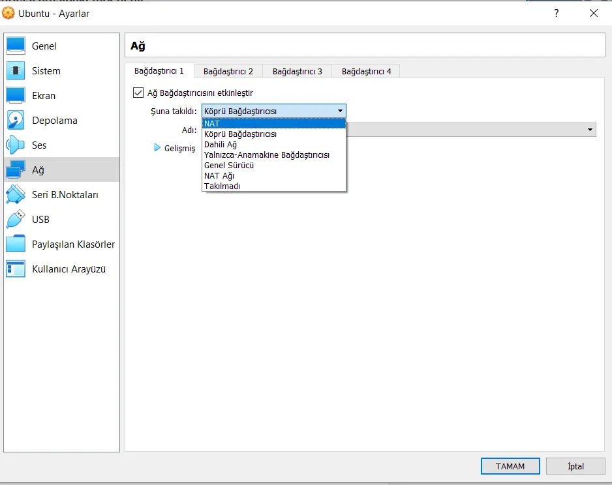The image size is (612, 485).
Task: Select the Sistem chip icon
Action: (x=16, y=70)
